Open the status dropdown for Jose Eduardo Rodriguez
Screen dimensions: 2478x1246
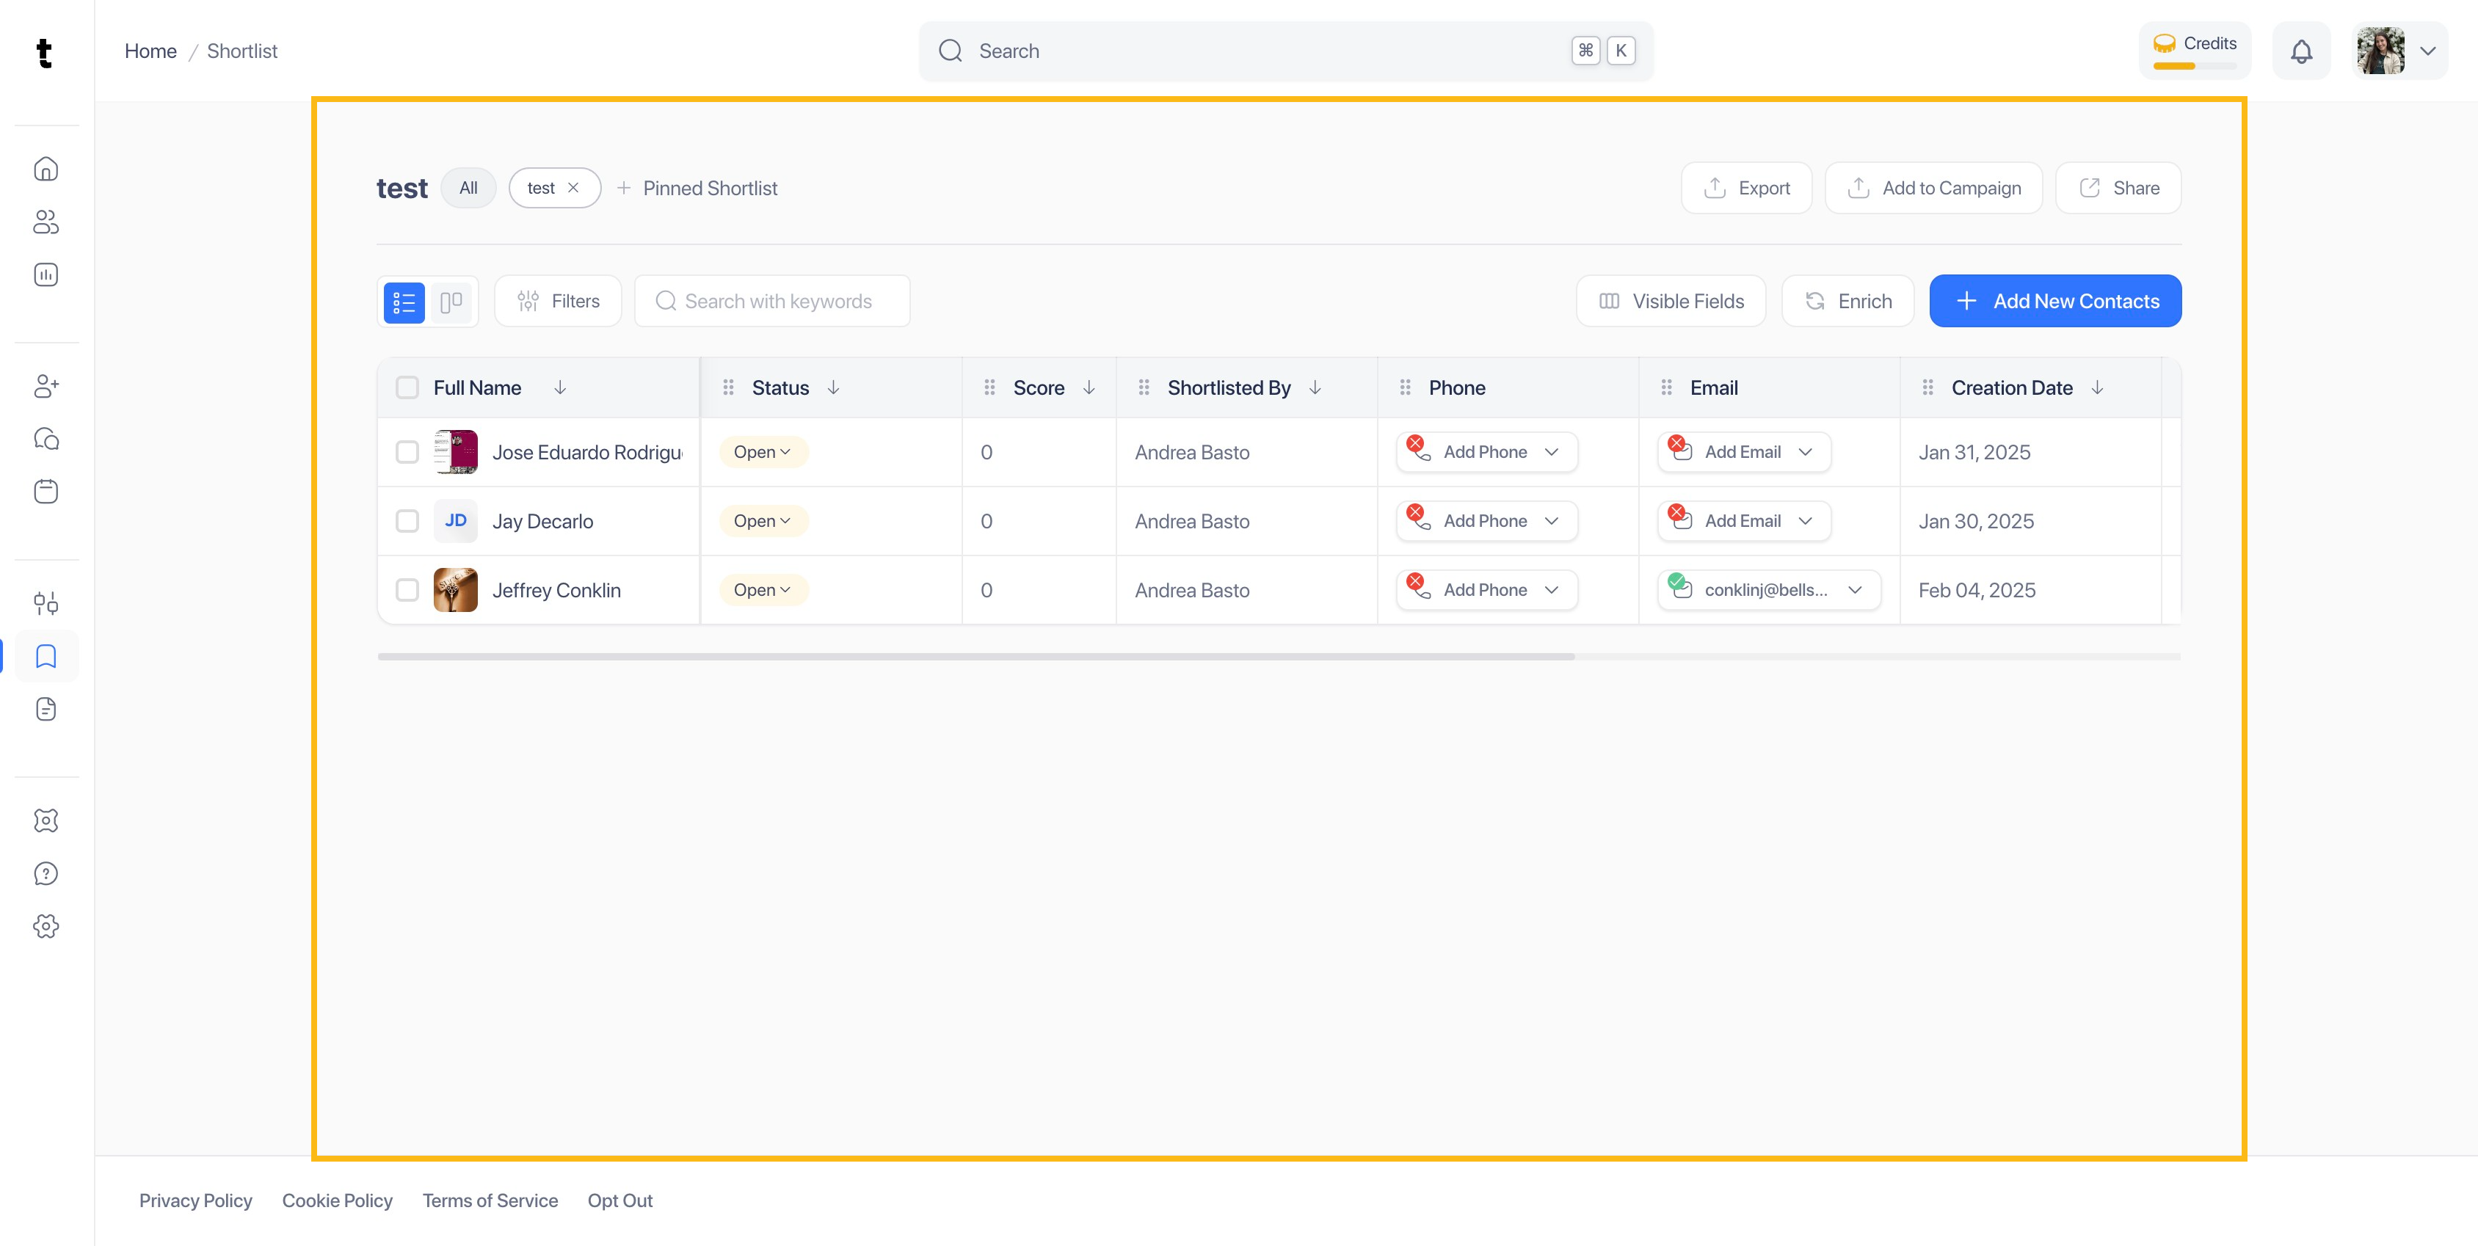762,452
